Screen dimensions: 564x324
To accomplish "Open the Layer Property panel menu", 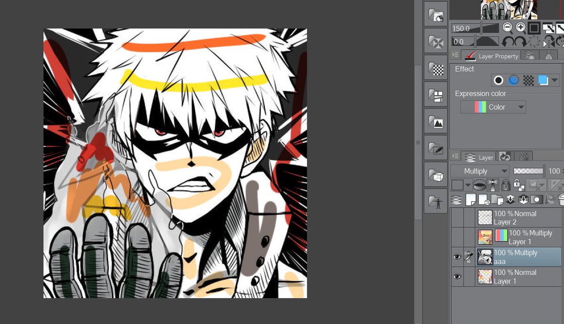I will 454,55.
